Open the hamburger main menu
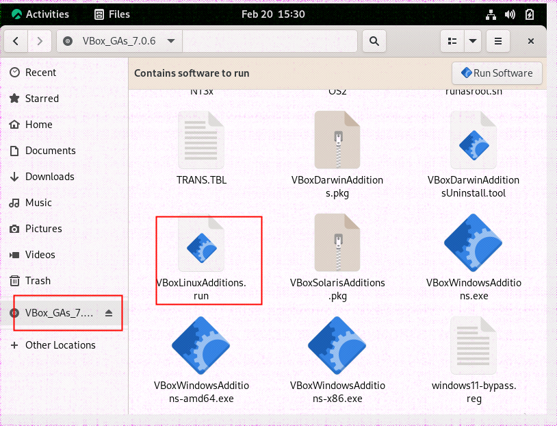 tap(498, 41)
